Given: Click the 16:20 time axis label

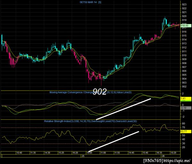Looking at the screenshot, I should [75, 153].
